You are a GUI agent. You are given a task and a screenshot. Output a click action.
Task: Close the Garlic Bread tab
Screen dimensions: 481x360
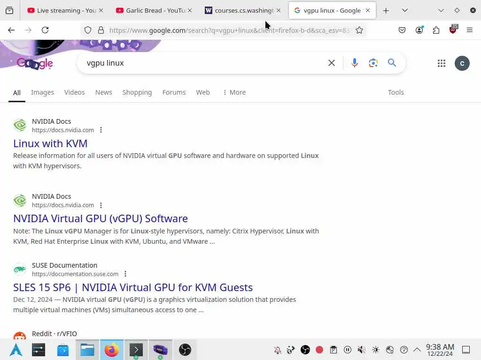coord(190,10)
